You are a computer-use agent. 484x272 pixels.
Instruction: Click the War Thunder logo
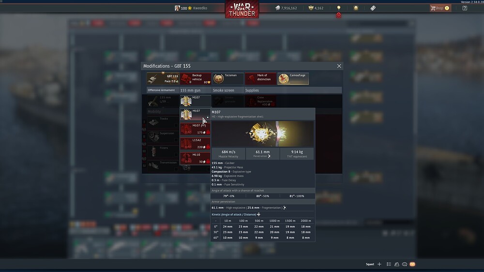242,9
